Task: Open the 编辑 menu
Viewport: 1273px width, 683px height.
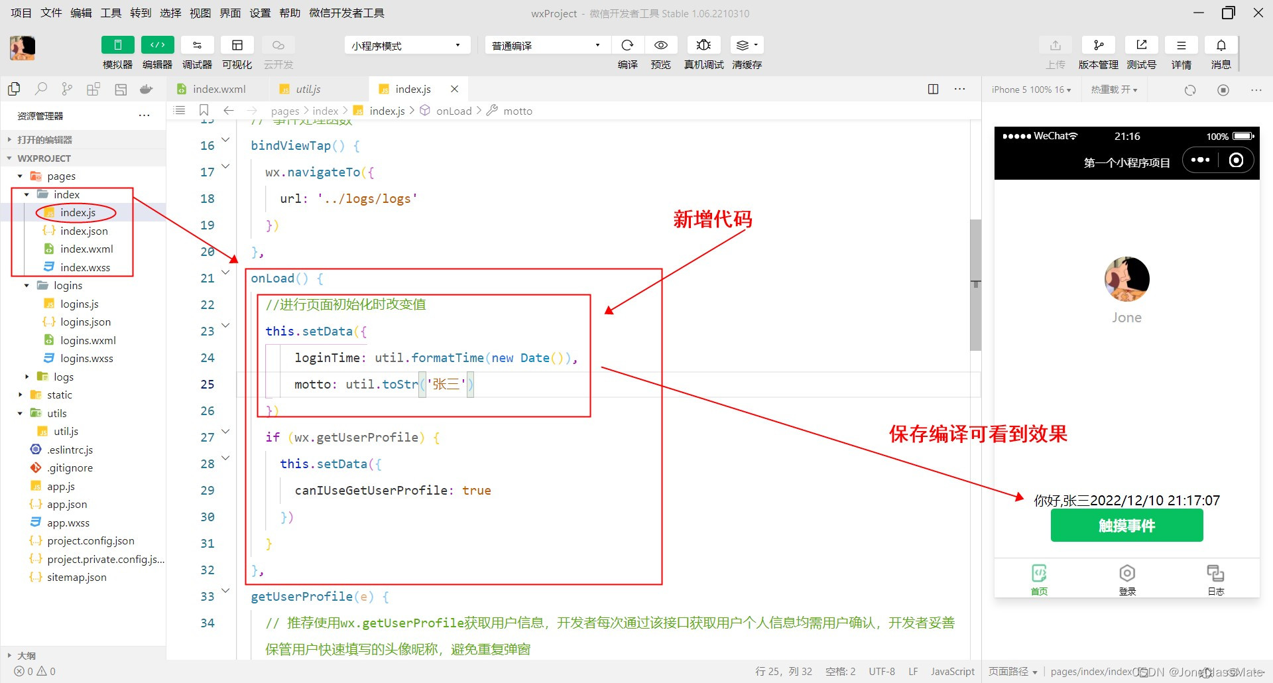Action: click(x=81, y=13)
